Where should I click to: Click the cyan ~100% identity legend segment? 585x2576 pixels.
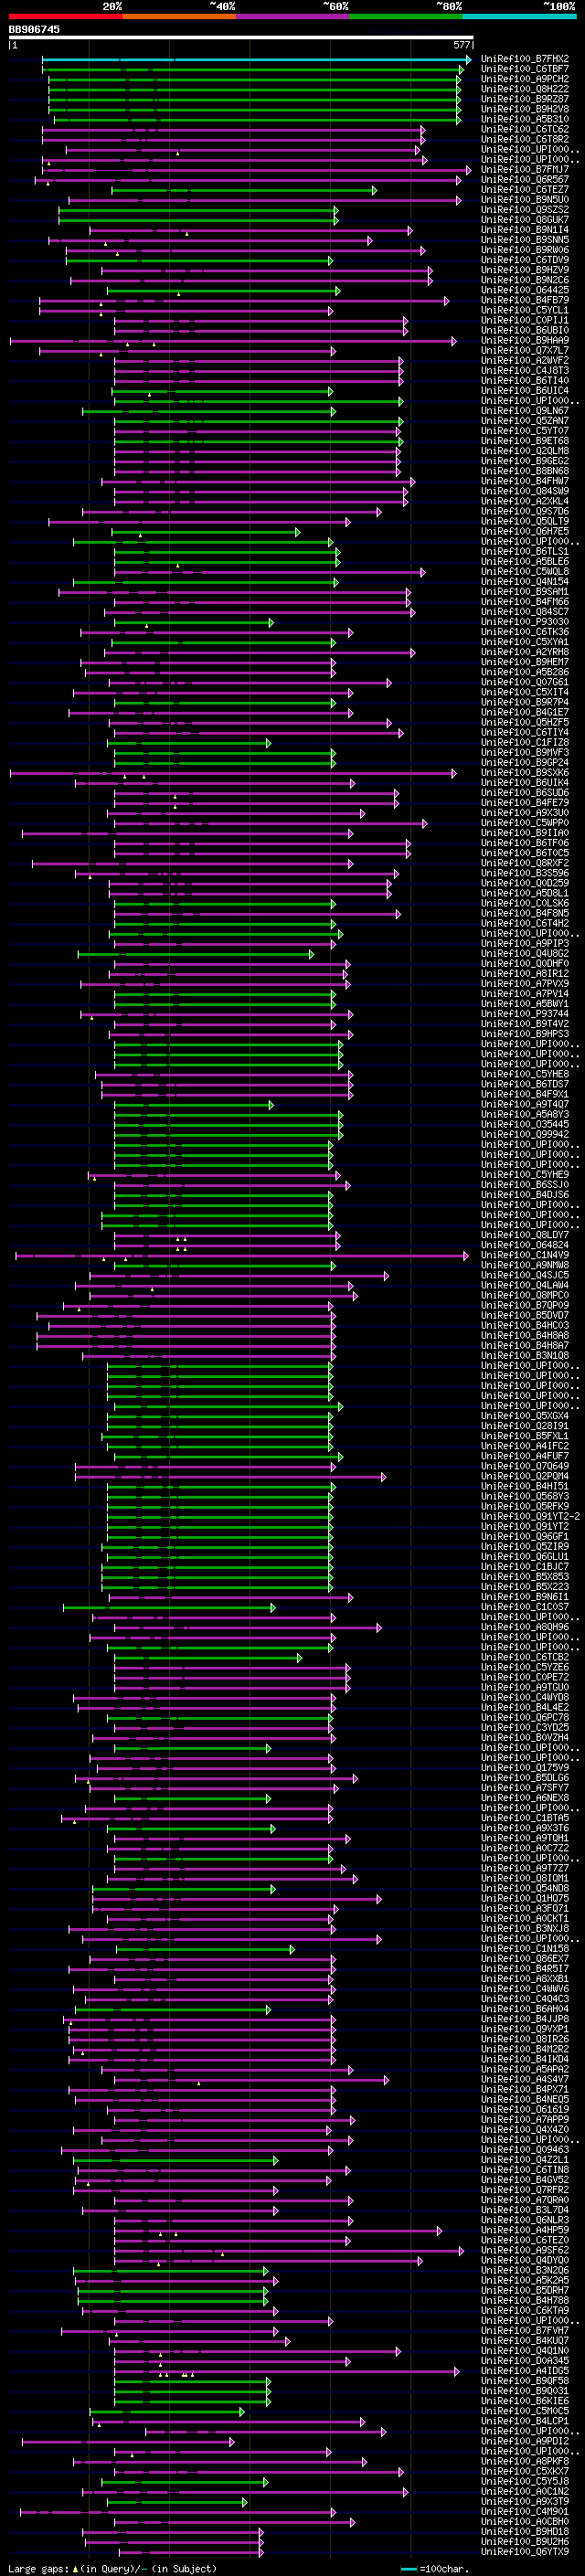520,16
